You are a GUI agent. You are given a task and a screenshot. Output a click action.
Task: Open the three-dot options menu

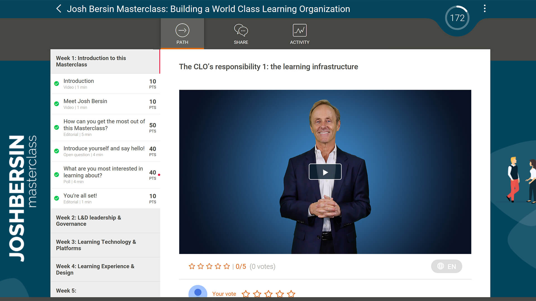(485, 9)
